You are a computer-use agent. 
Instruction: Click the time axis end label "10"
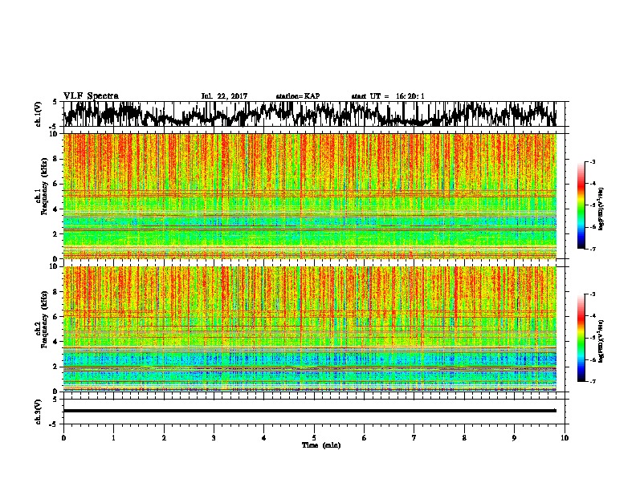pos(565,438)
